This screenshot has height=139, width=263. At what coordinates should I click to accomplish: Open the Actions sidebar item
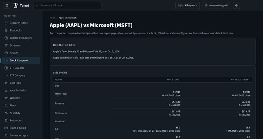(x=14, y=53)
